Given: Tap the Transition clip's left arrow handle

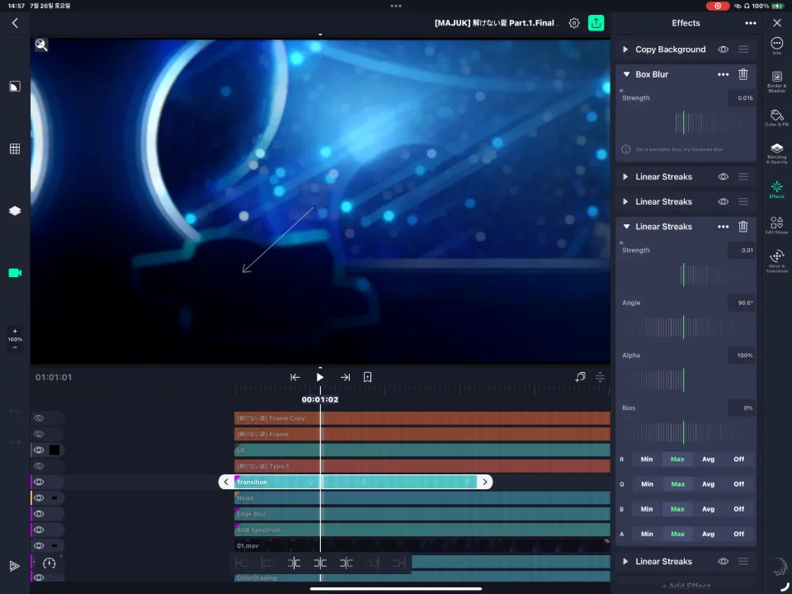Looking at the screenshot, I should (x=226, y=482).
